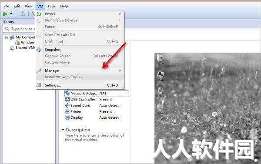Click the Settings icon in VM menu

click(39, 85)
